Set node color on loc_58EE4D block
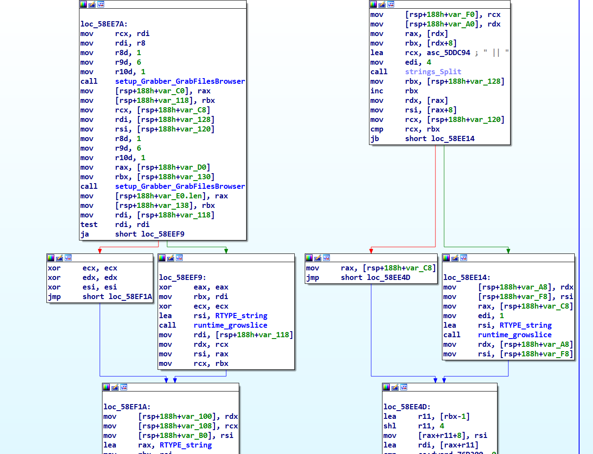Screen dimensions: 593x454 click(x=386, y=387)
